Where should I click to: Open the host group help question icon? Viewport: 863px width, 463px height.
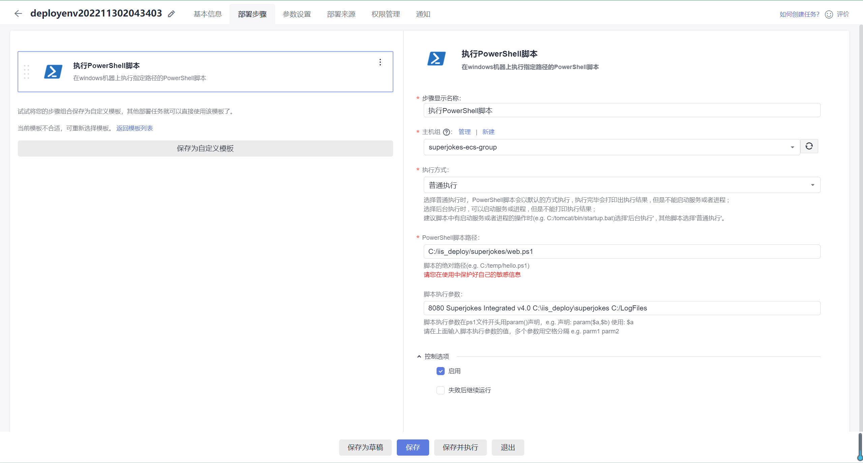click(x=446, y=132)
